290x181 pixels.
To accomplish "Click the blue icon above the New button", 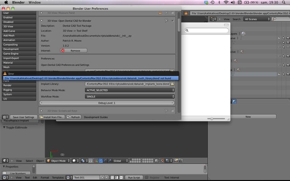I will [234, 101].
